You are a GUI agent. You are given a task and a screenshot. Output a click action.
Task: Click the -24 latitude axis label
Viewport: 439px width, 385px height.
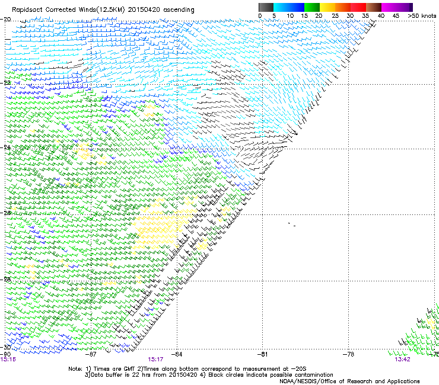pyautogui.click(x=5, y=147)
